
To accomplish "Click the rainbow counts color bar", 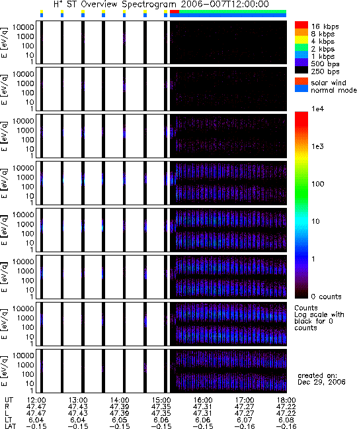I will (301, 205).
